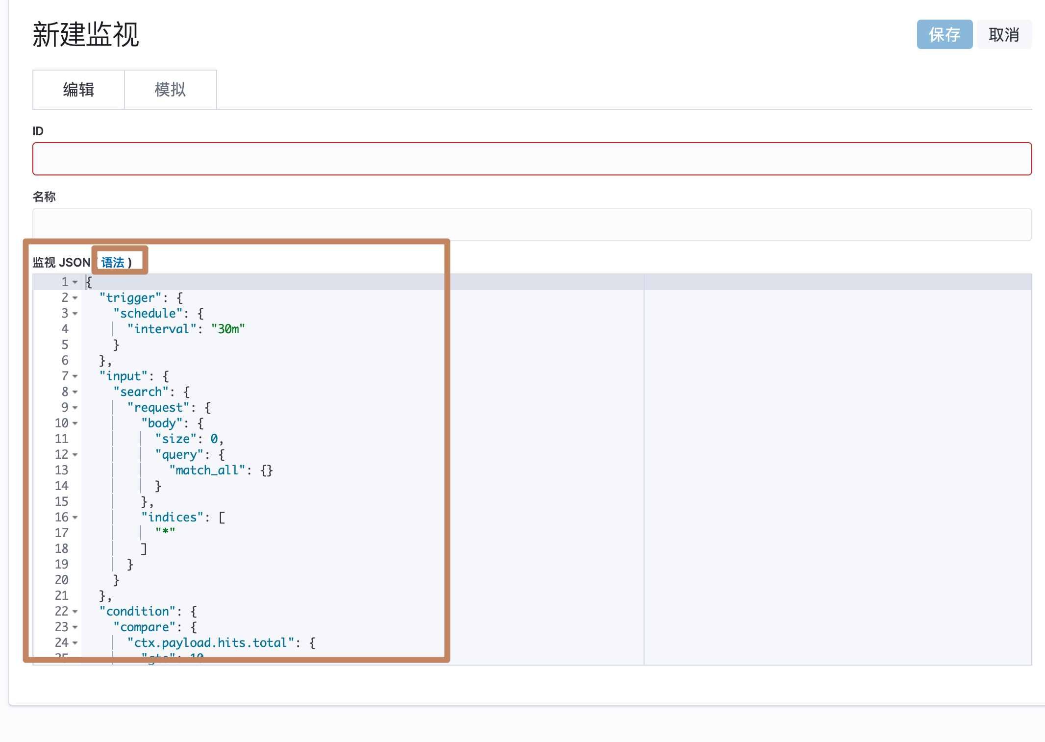Collapse line 1 fold arrow
1045x742 pixels.
click(x=75, y=282)
